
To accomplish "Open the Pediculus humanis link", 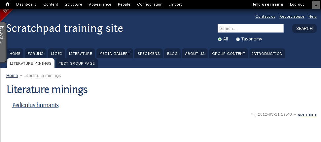I will click(x=35, y=105).
